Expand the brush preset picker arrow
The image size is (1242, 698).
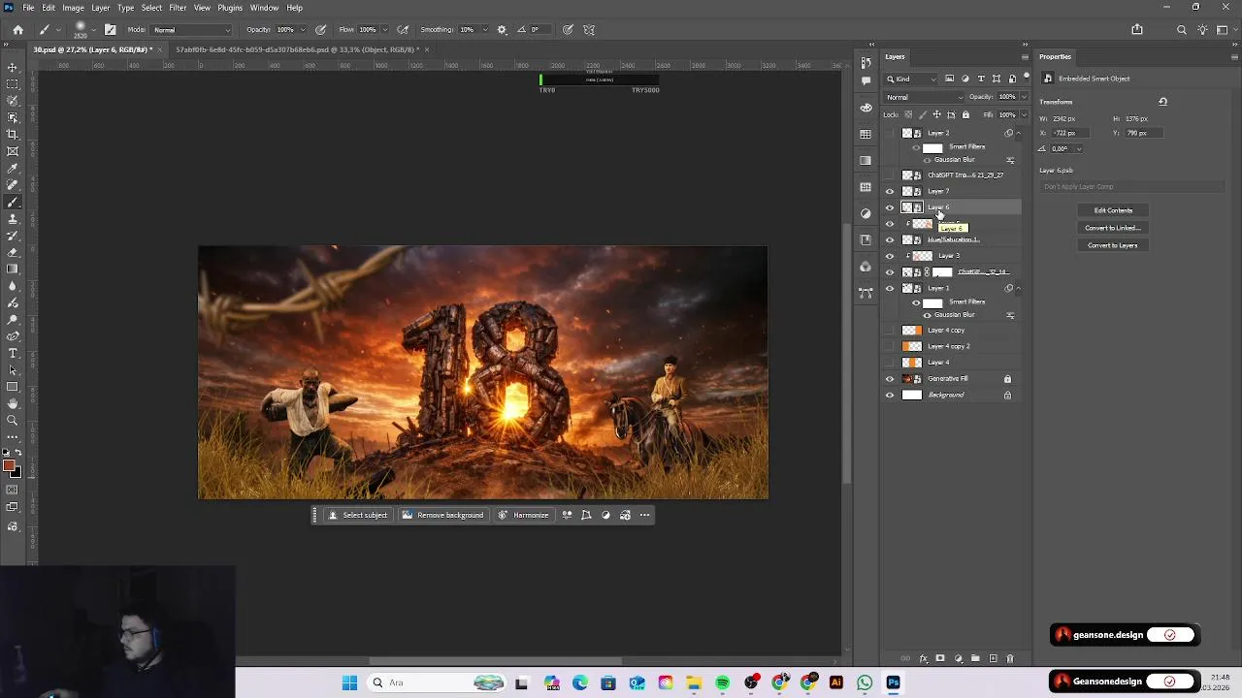coord(95,29)
